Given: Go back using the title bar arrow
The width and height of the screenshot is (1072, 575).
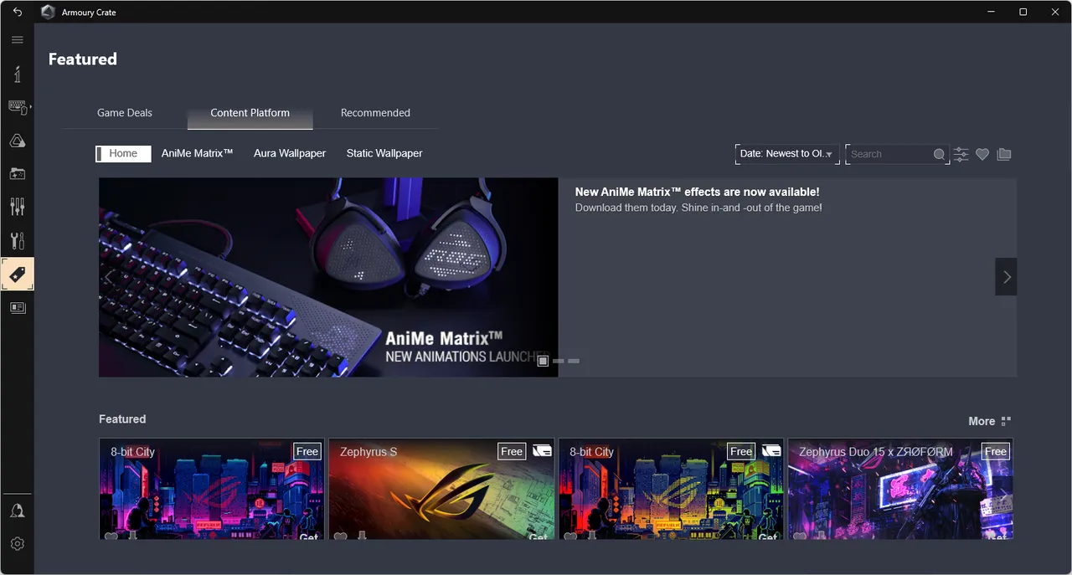Looking at the screenshot, I should click(18, 12).
